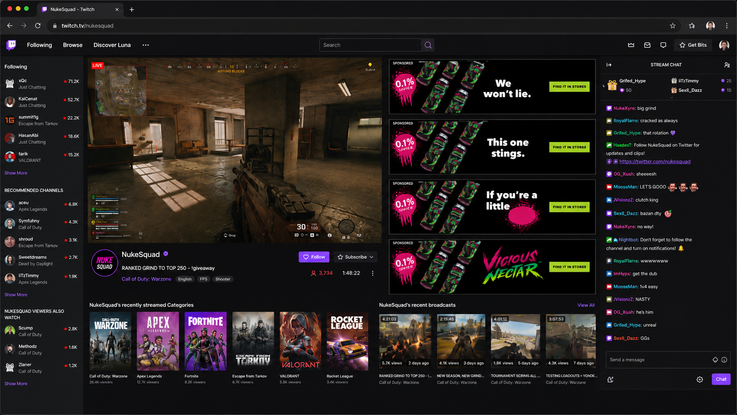
Task: Click NukeSquad channel avatar logo
Action: click(104, 263)
